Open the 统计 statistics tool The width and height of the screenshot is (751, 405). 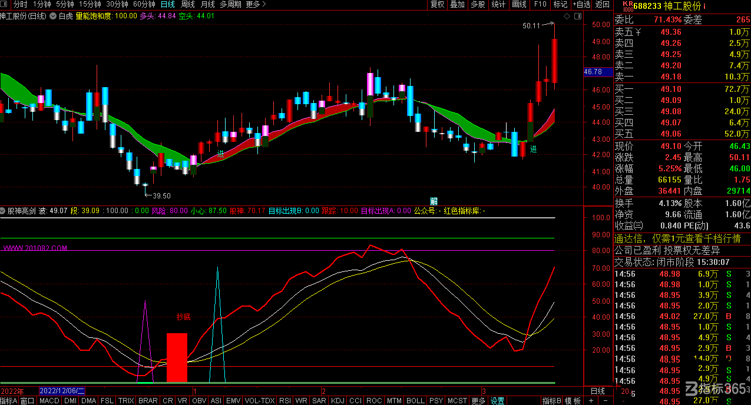[x=498, y=4]
